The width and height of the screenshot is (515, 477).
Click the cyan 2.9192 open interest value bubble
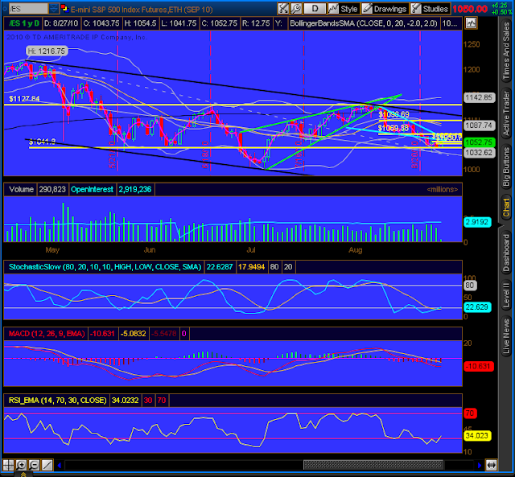pos(477,222)
